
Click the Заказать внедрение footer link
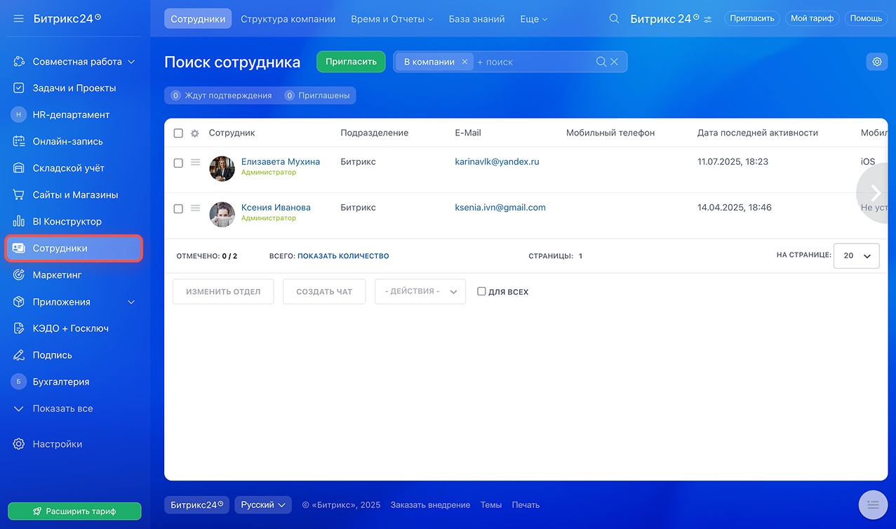click(430, 504)
